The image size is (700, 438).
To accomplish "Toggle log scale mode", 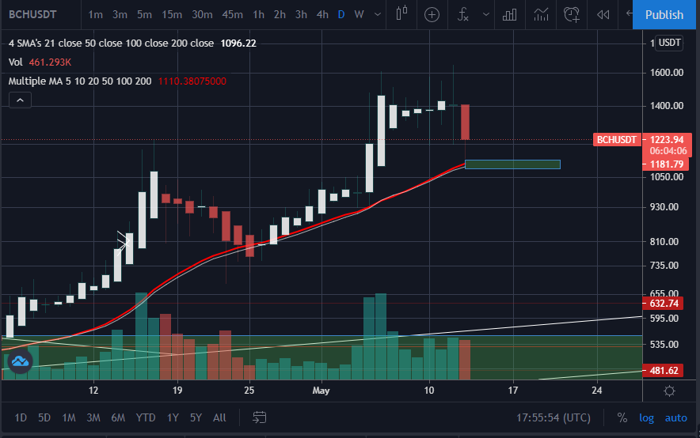I will tap(646, 417).
